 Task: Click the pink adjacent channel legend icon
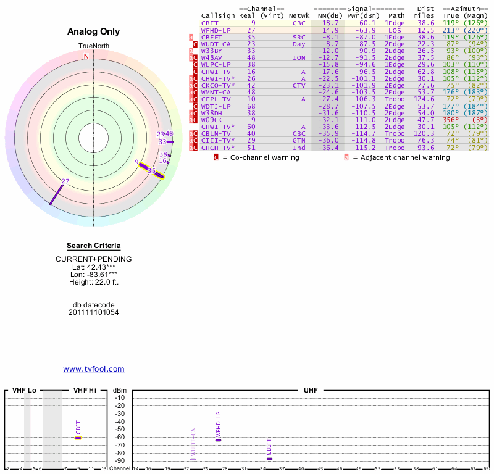[346, 157]
